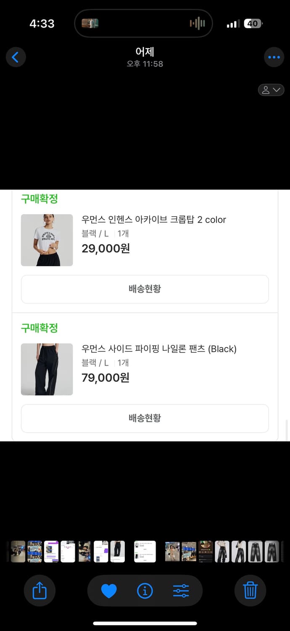The width and height of the screenshot is (290, 631).
Task: Open the 우먼스 사이드 파이핑 나일론 팬츠 title
Action: [x=159, y=349]
